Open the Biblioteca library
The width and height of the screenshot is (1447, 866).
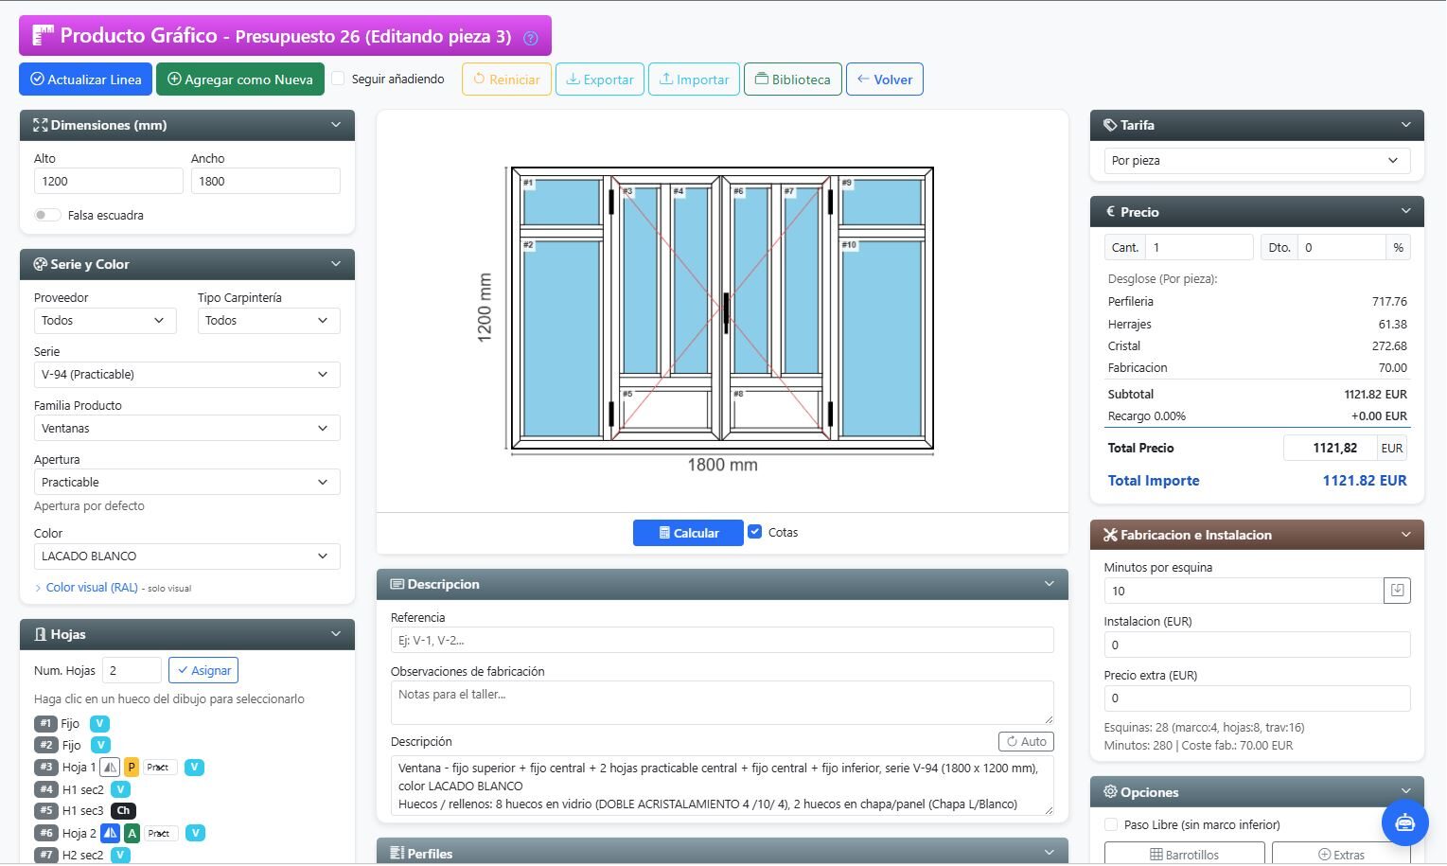tap(793, 80)
